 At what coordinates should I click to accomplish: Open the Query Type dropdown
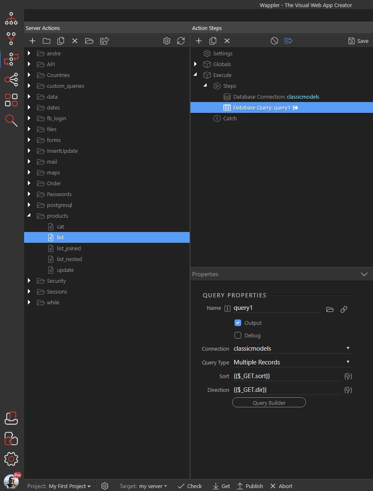pos(292,362)
